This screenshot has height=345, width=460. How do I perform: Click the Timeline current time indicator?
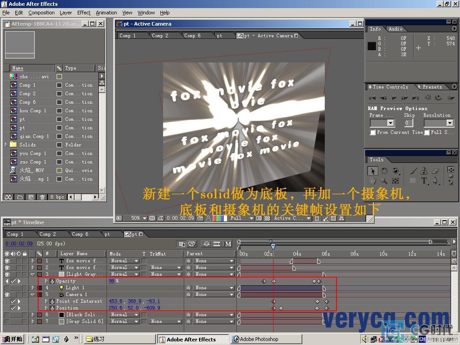point(273,246)
